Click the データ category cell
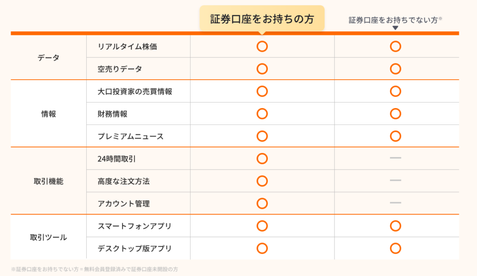This screenshot has height=276, width=477. [x=48, y=58]
